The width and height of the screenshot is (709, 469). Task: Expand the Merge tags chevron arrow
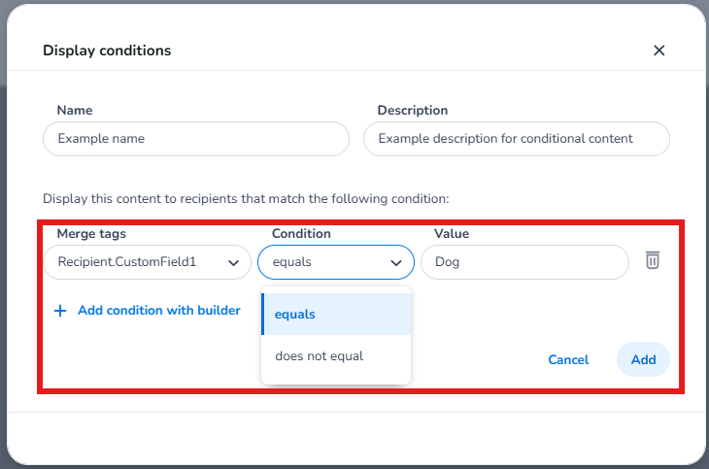pos(233,262)
